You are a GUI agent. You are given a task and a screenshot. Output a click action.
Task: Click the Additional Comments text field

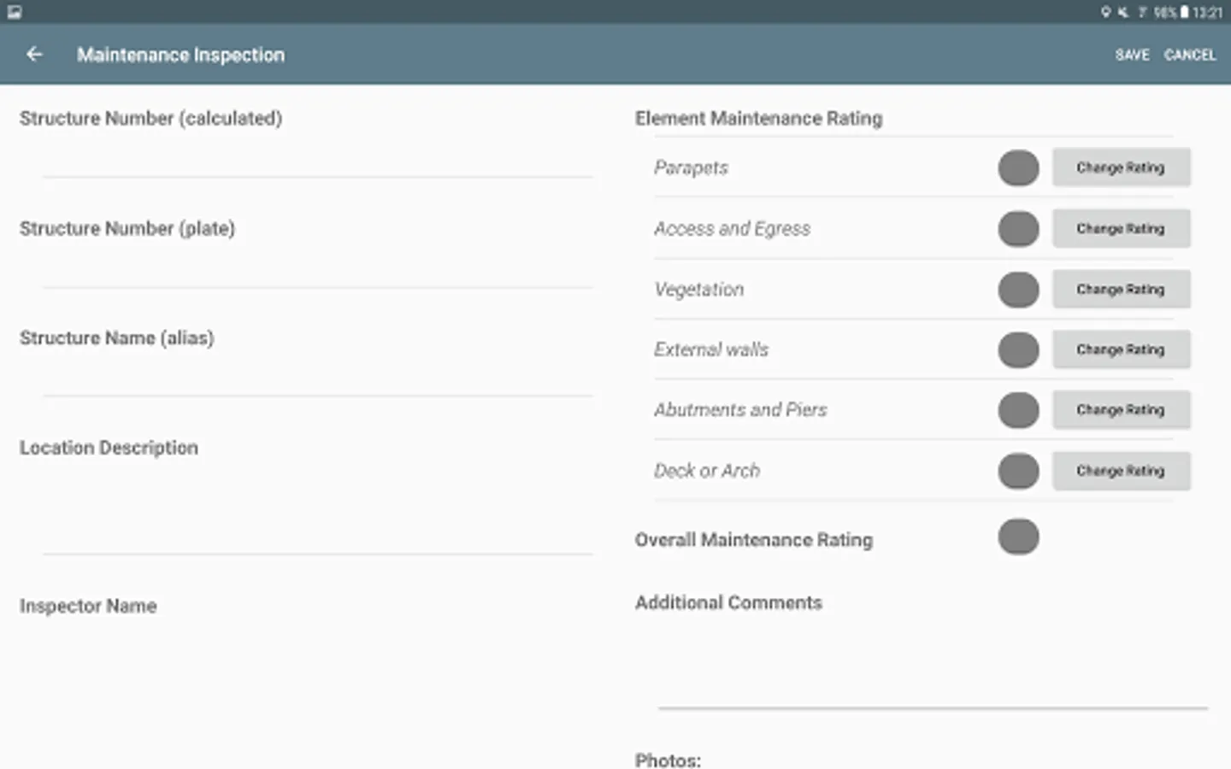(928, 675)
